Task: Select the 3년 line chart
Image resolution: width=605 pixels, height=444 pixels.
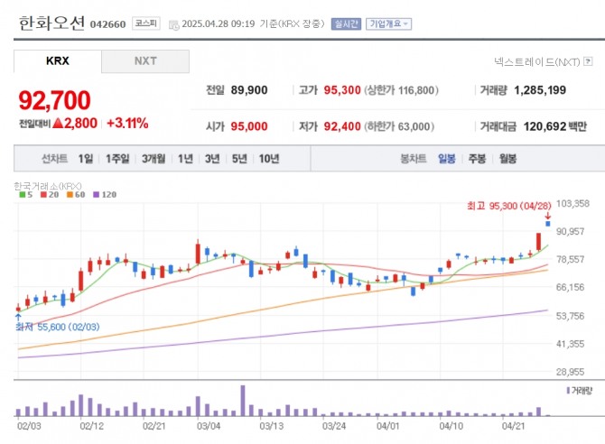Action: [x=212, y=159]
